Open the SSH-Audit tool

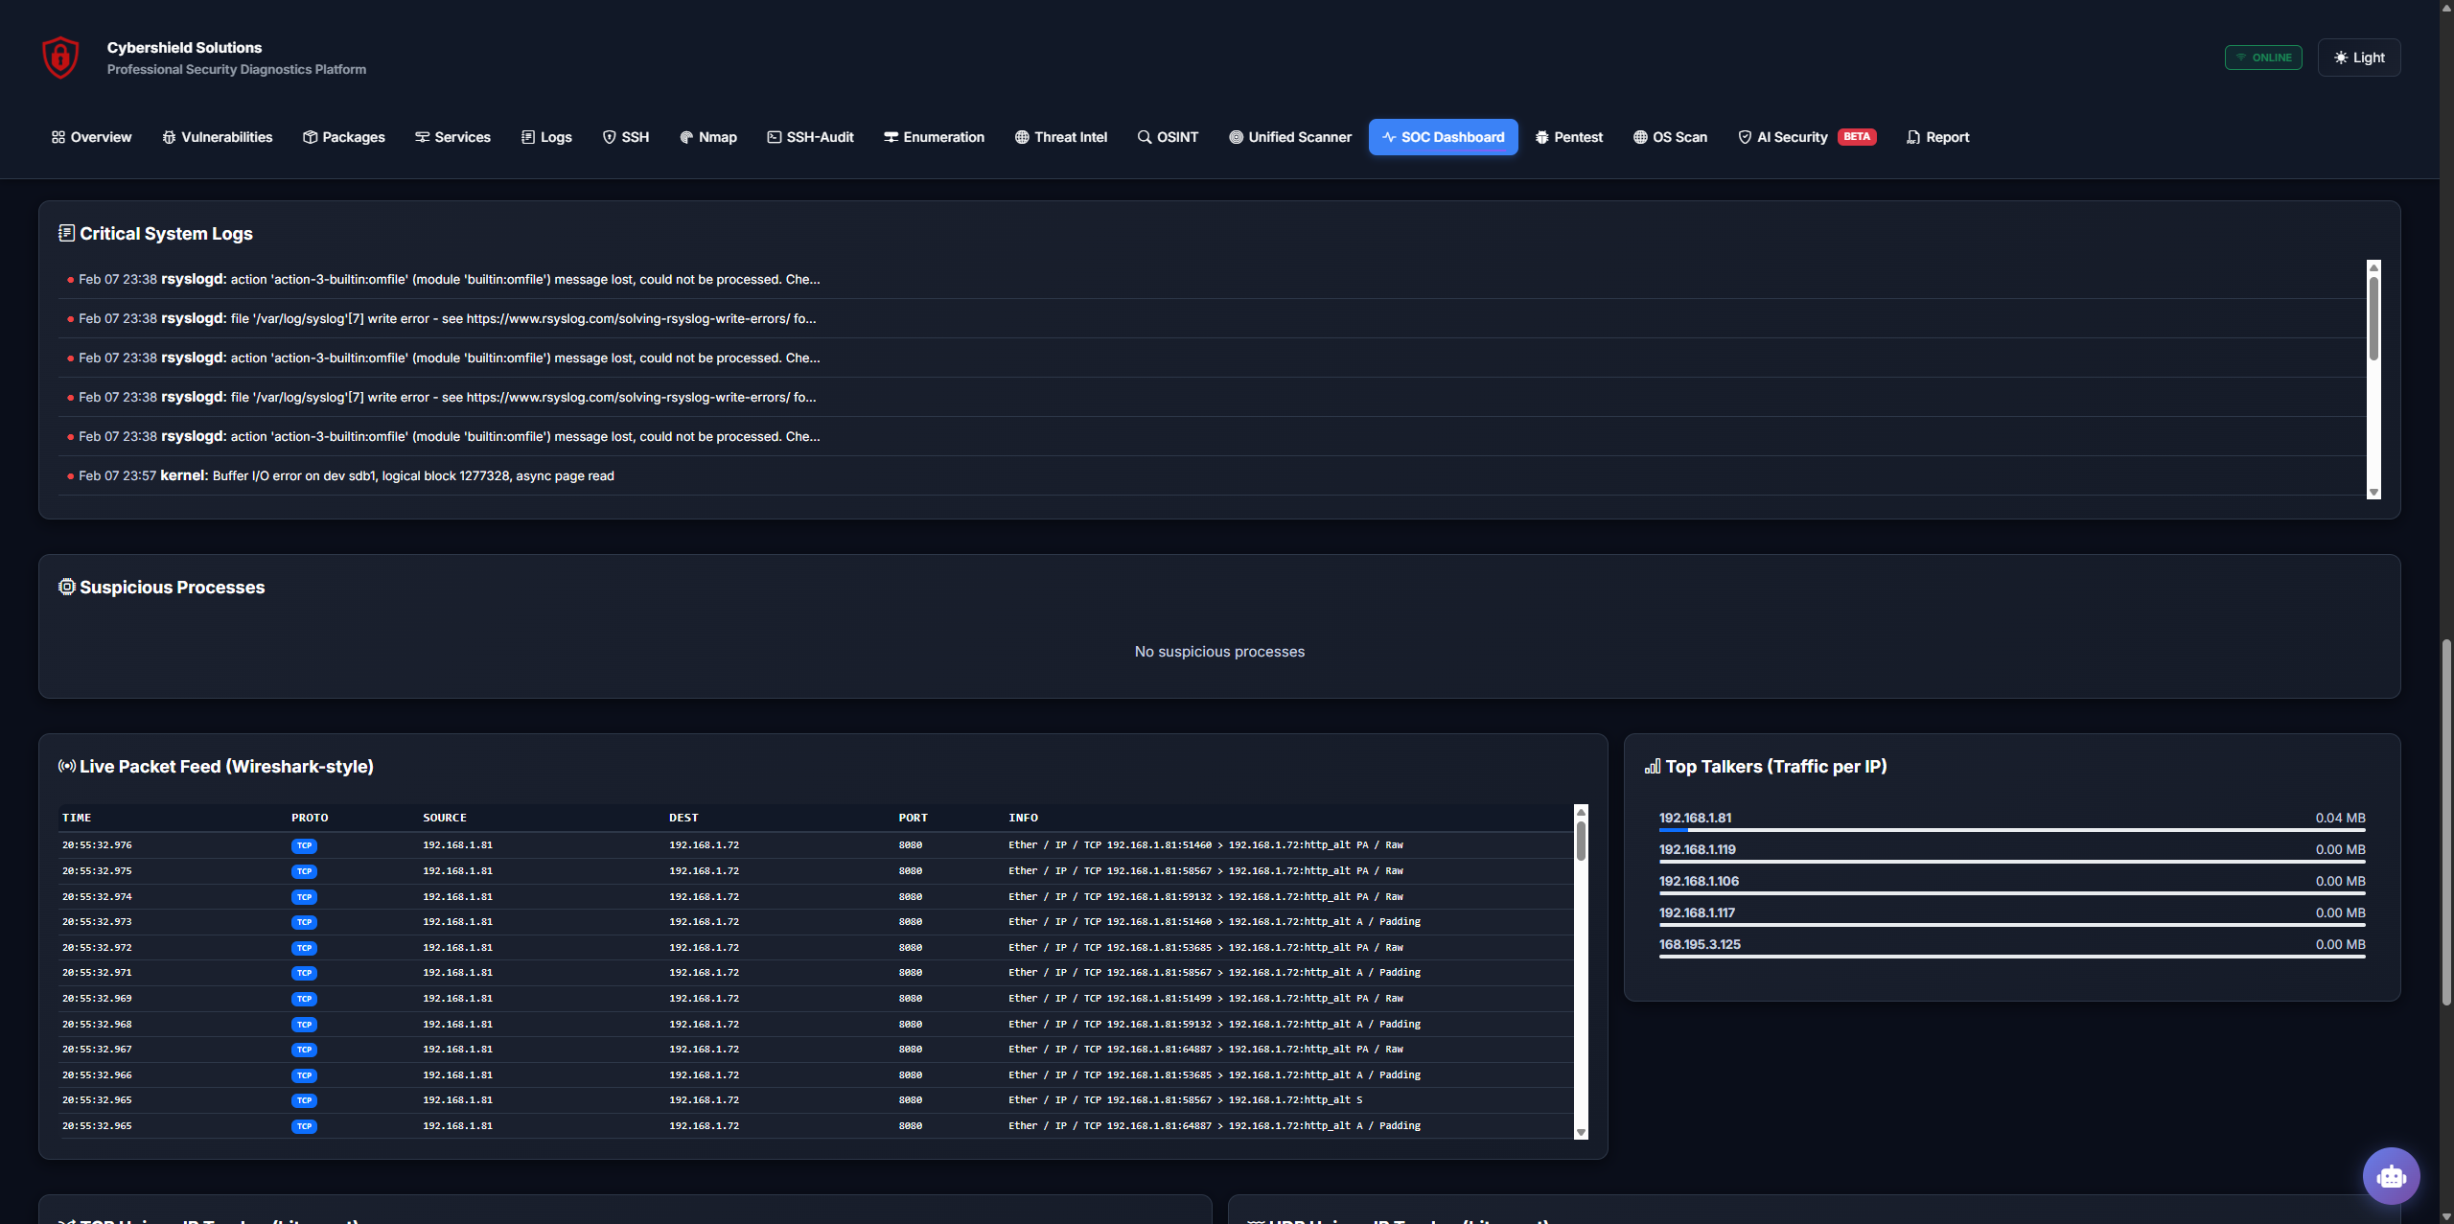[810, 137]
